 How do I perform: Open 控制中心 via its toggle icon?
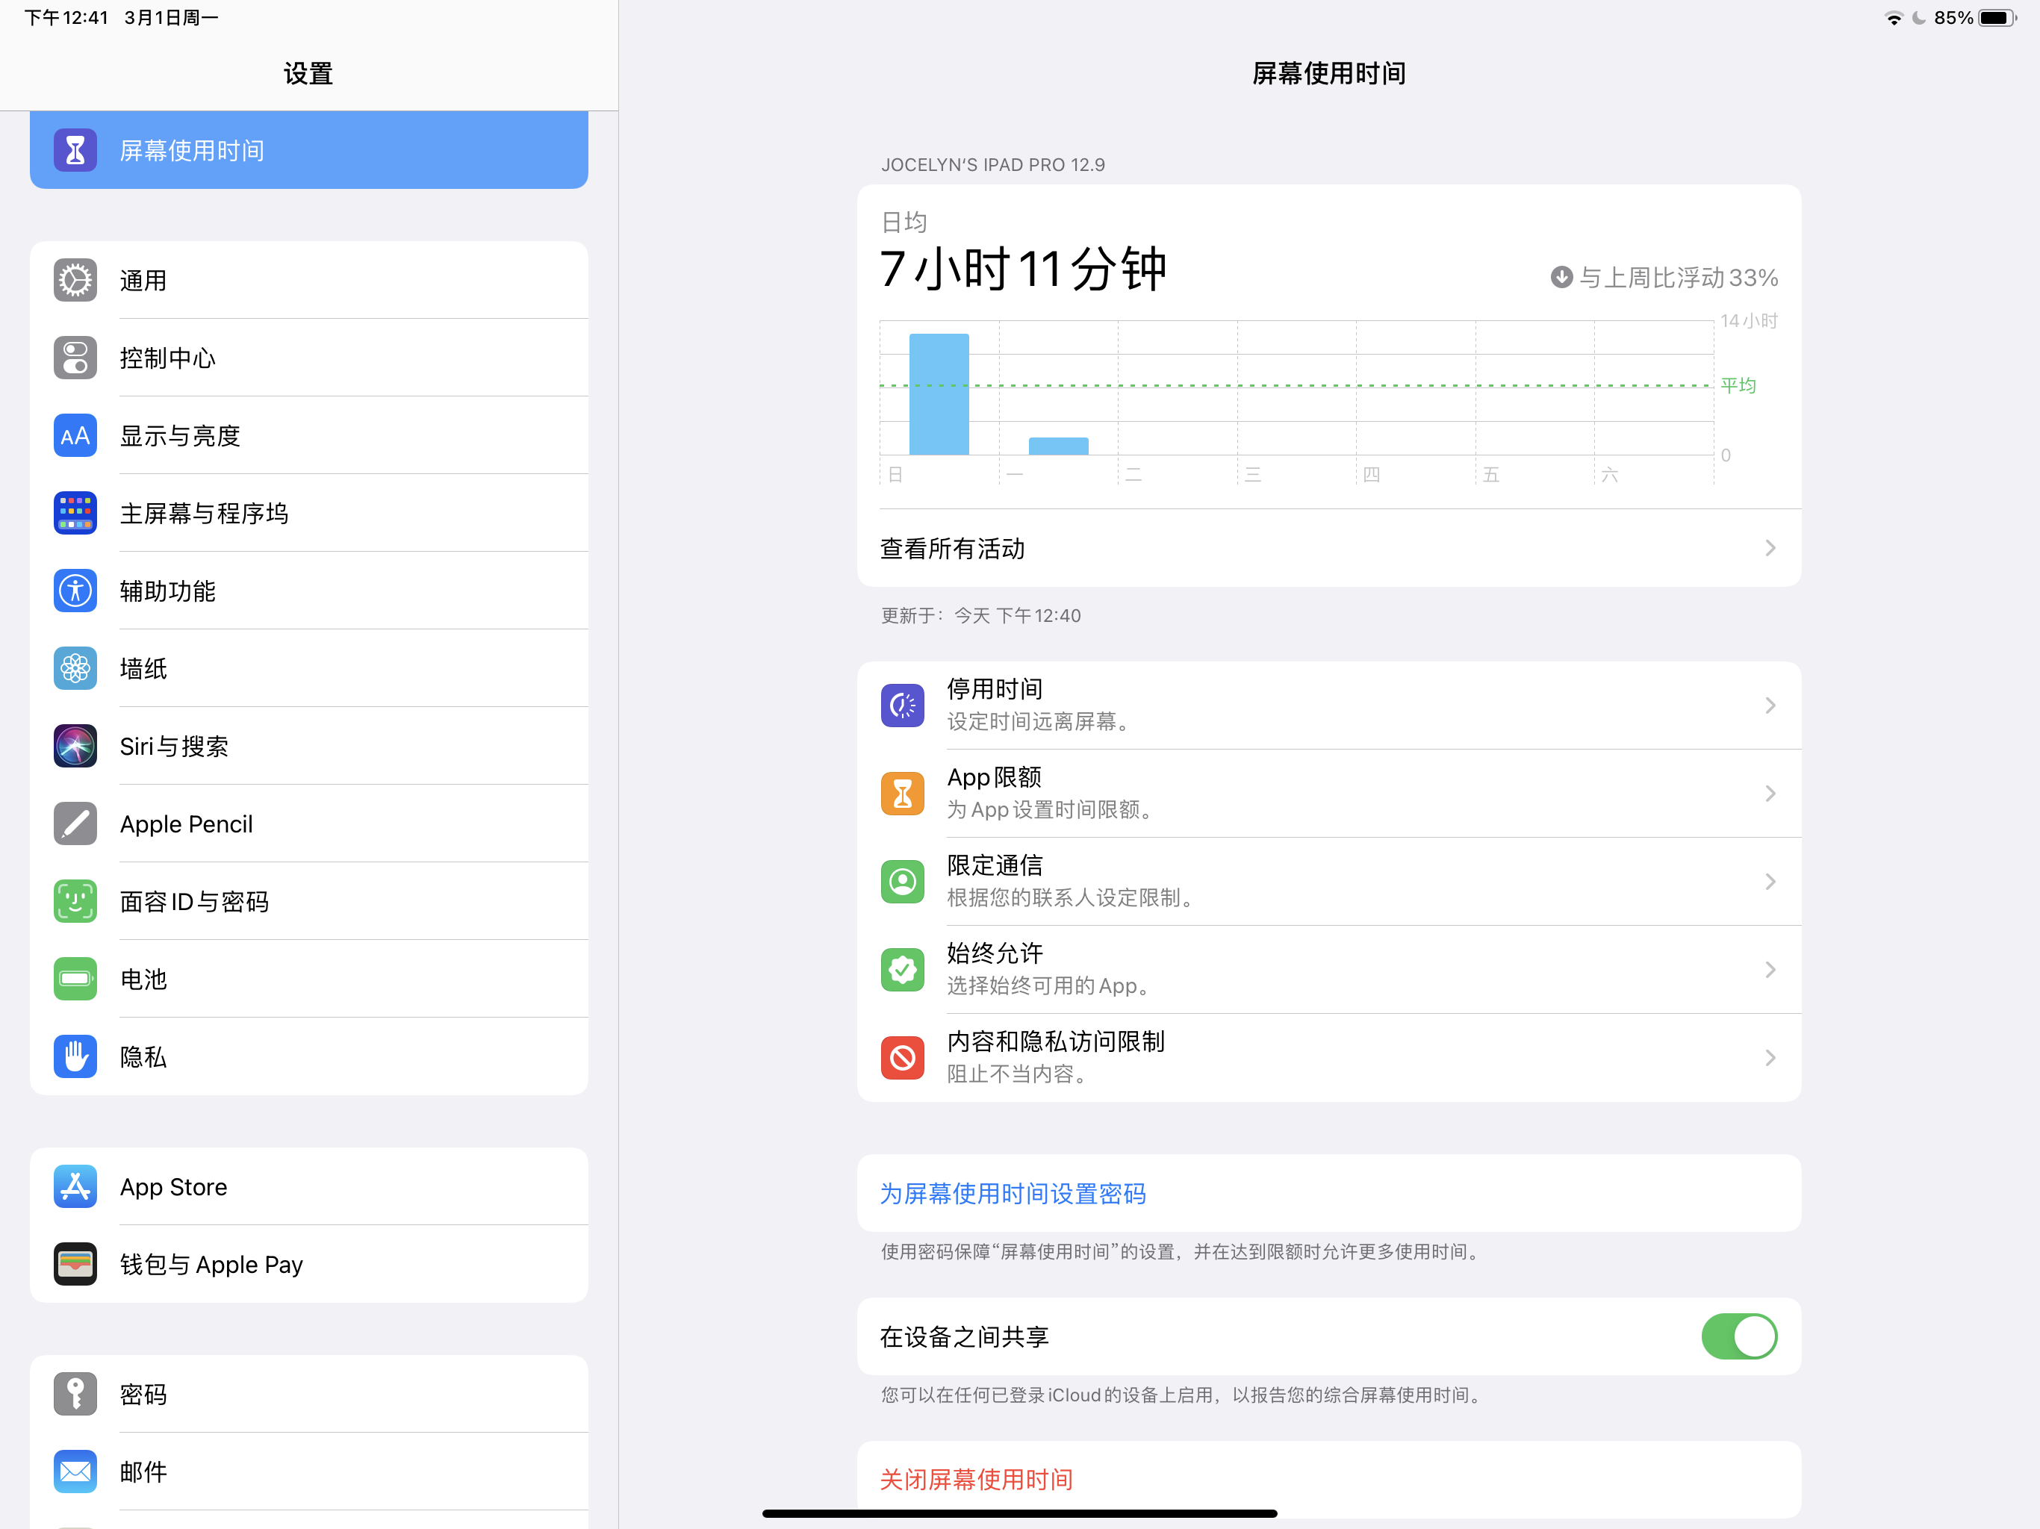coord(75,358)
